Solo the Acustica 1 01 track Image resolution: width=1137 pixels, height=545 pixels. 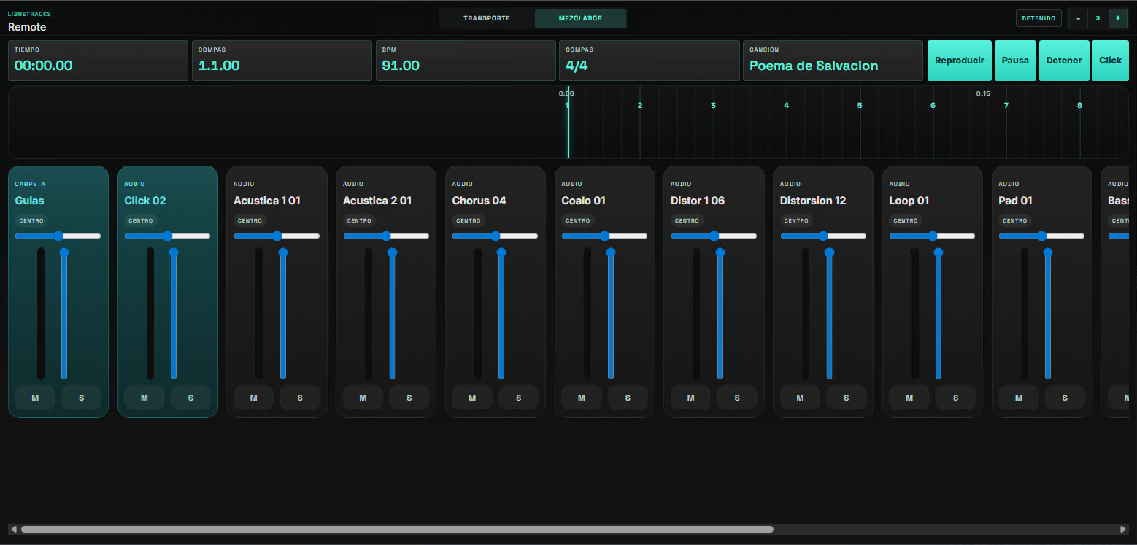(x=300, y=398)
